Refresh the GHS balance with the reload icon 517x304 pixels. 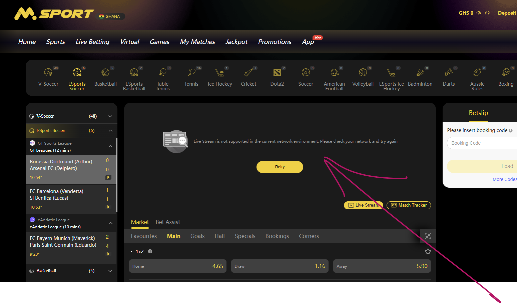[x=487, y=13]
